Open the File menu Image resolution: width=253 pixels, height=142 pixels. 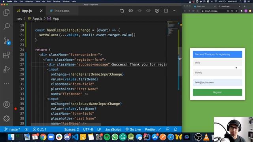(x=16, y=2)
